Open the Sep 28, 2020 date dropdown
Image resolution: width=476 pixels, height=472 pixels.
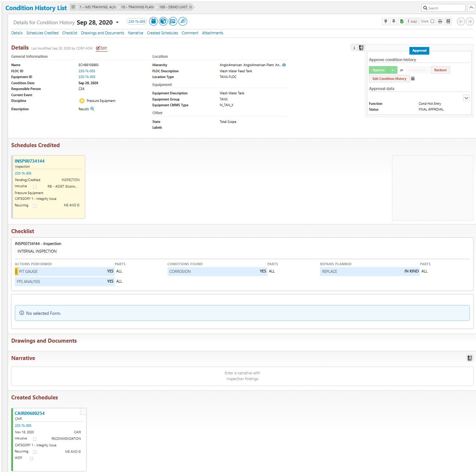(x=117, y=22)
